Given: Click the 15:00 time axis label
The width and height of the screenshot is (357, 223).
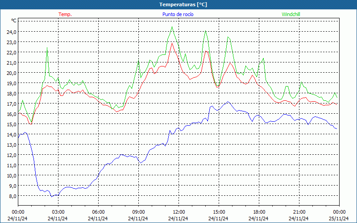Looking at the screenshot, I should (x=219, y=212).
